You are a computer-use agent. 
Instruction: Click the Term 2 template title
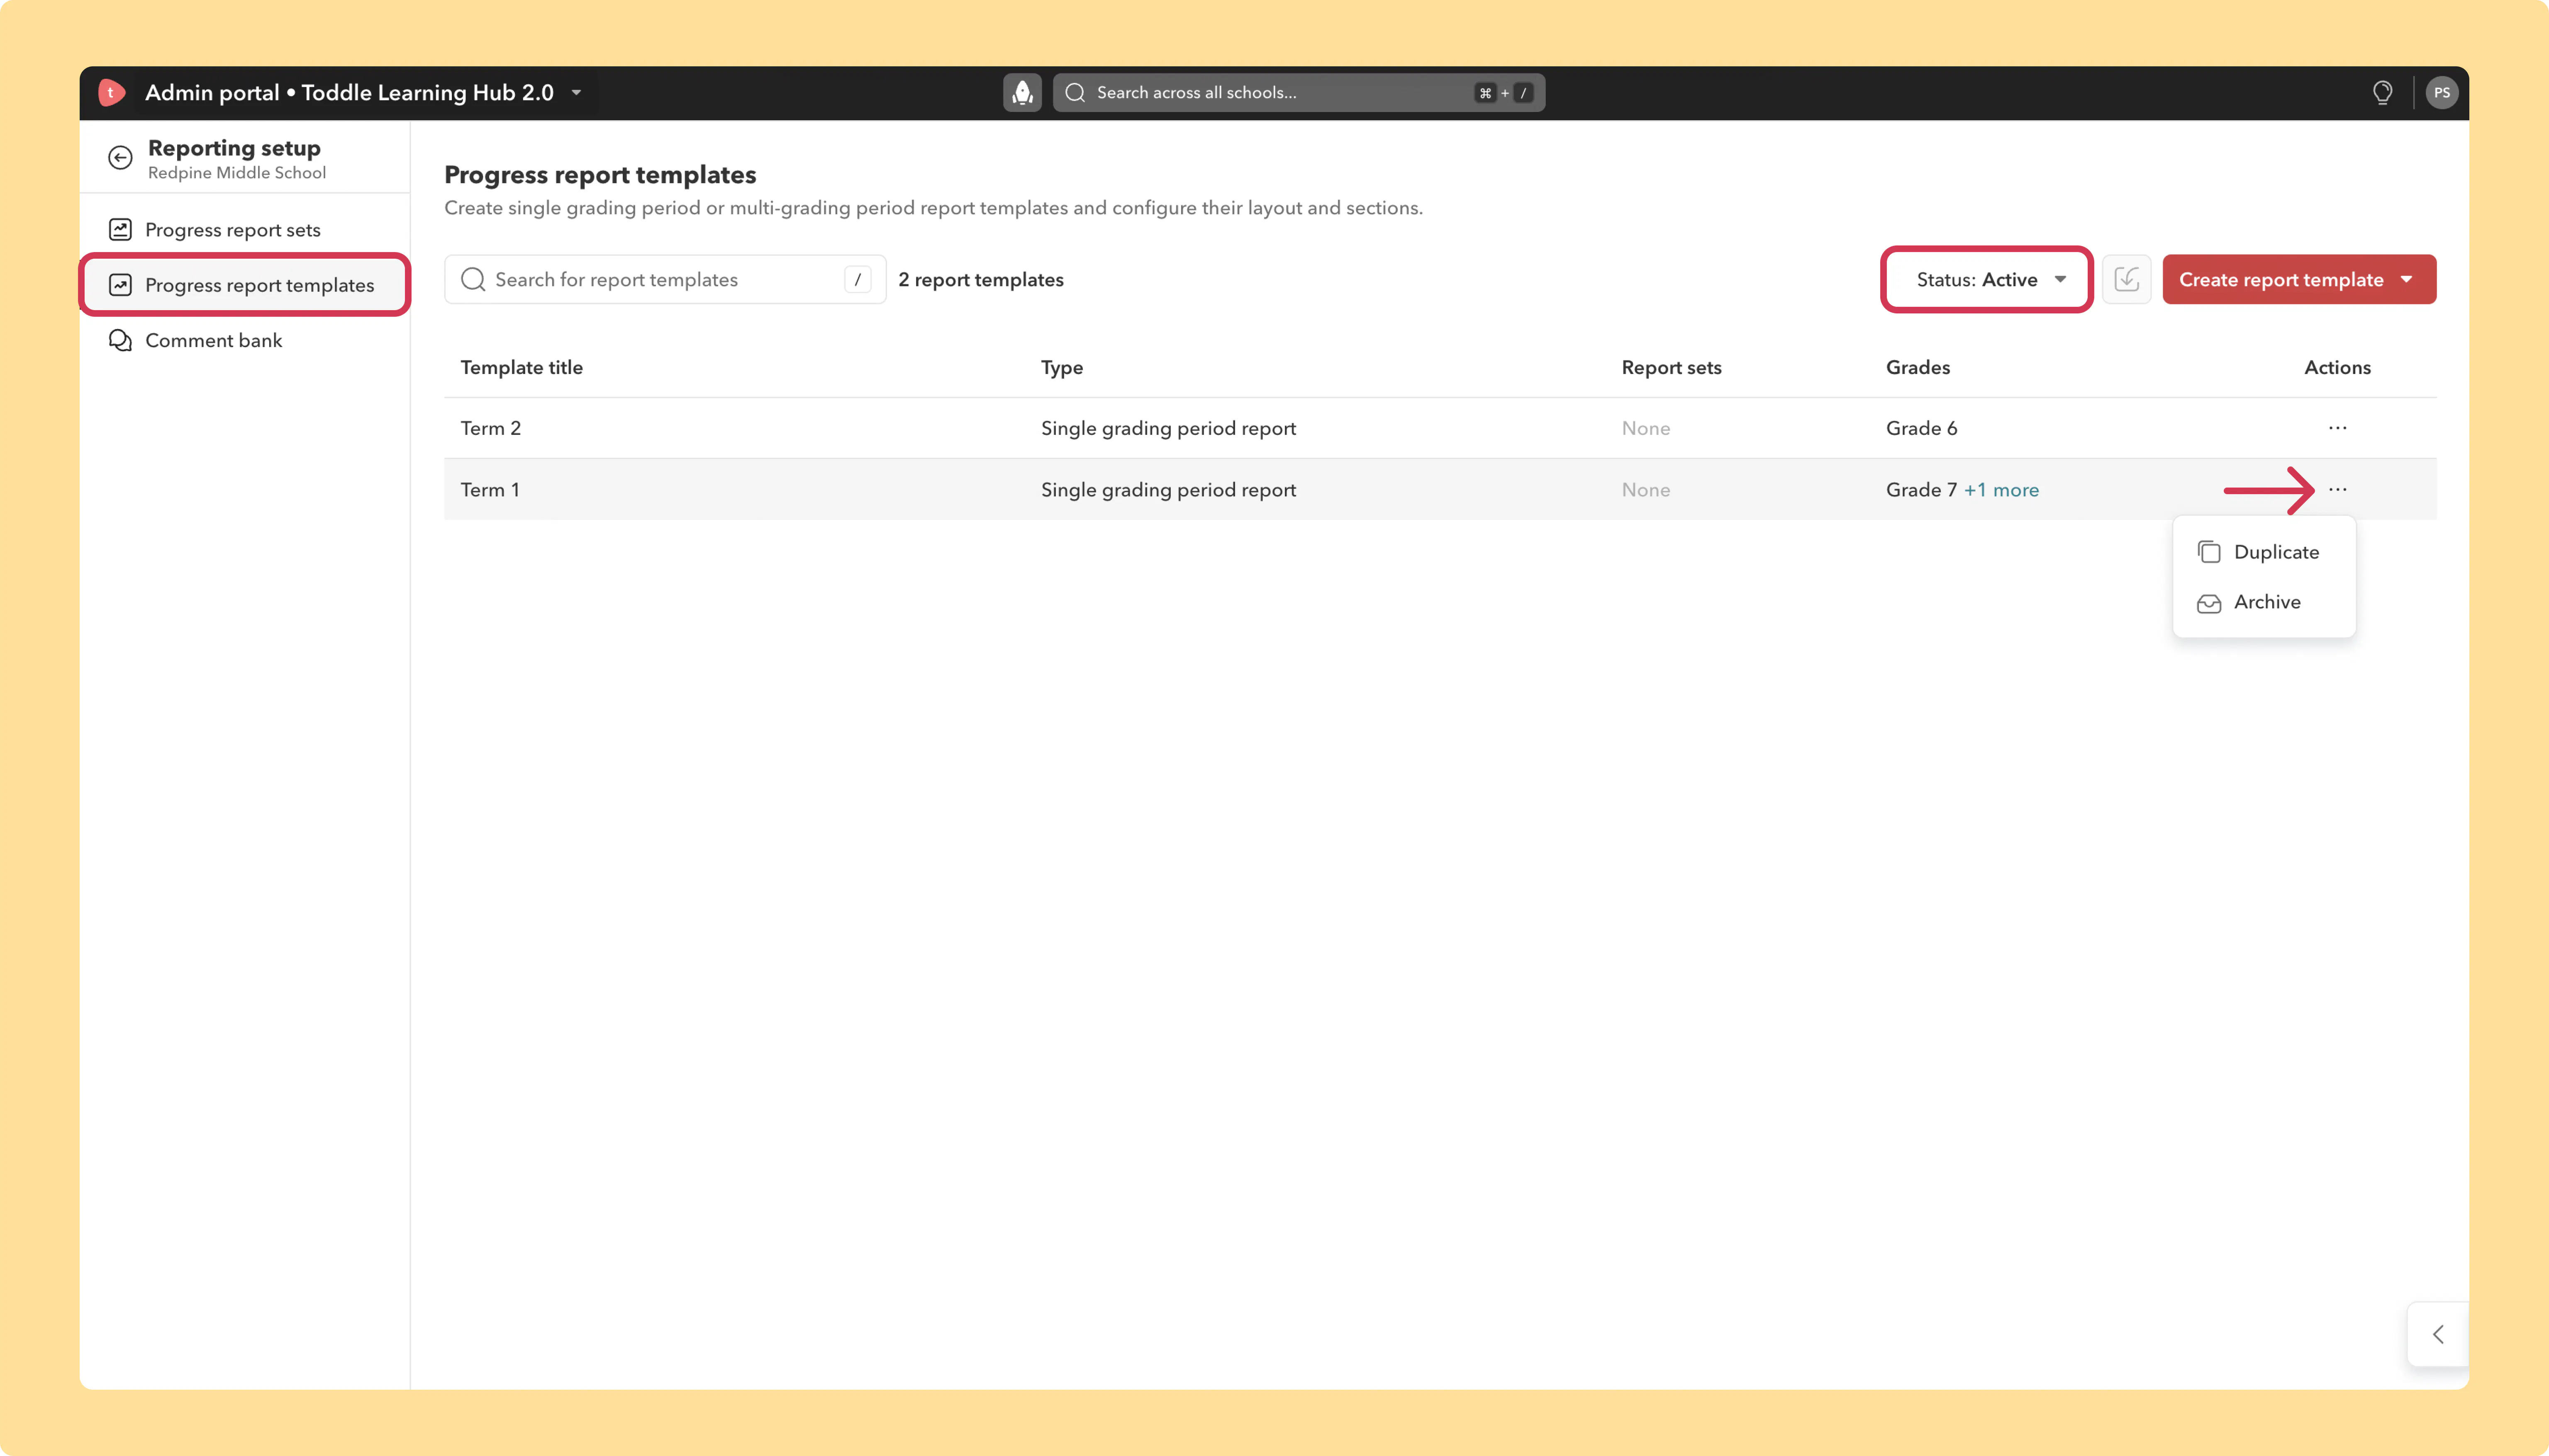point(490,428)
